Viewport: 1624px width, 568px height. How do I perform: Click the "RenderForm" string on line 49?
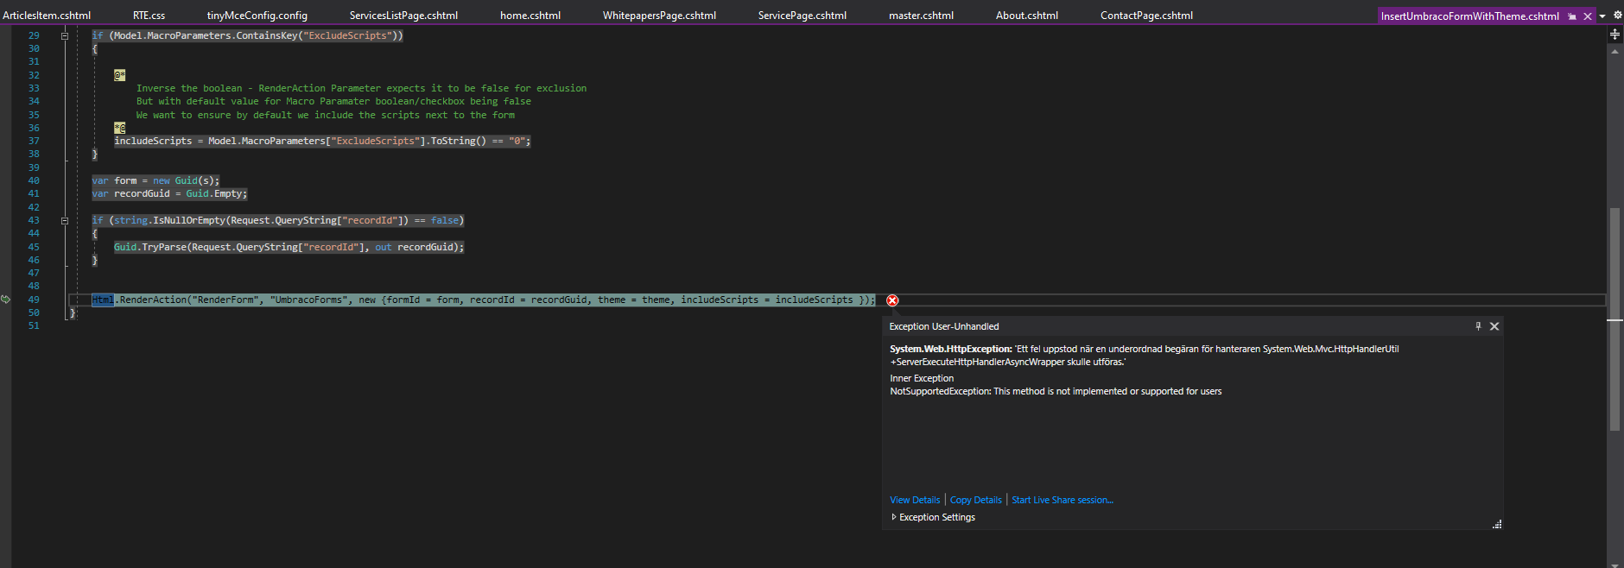point(225,300)
